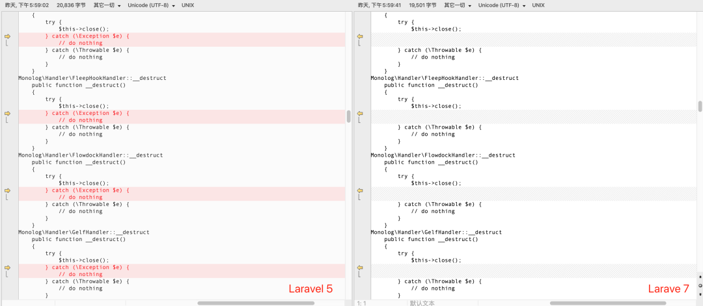Click UNIX line ending label in left pane
Screen dimensions: 703x306
click(188, 5)
